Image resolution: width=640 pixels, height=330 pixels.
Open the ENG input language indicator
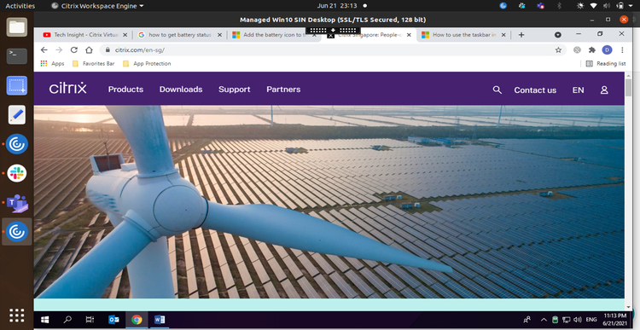click(x=591, y=320)
